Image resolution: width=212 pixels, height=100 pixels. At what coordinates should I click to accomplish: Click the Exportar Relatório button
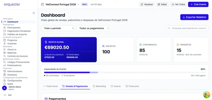coord(194,17)
